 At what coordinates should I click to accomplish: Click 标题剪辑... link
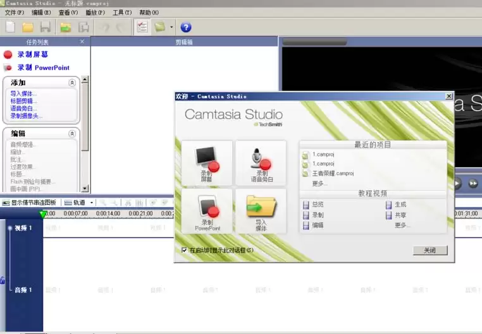click(x=23, y=101)
